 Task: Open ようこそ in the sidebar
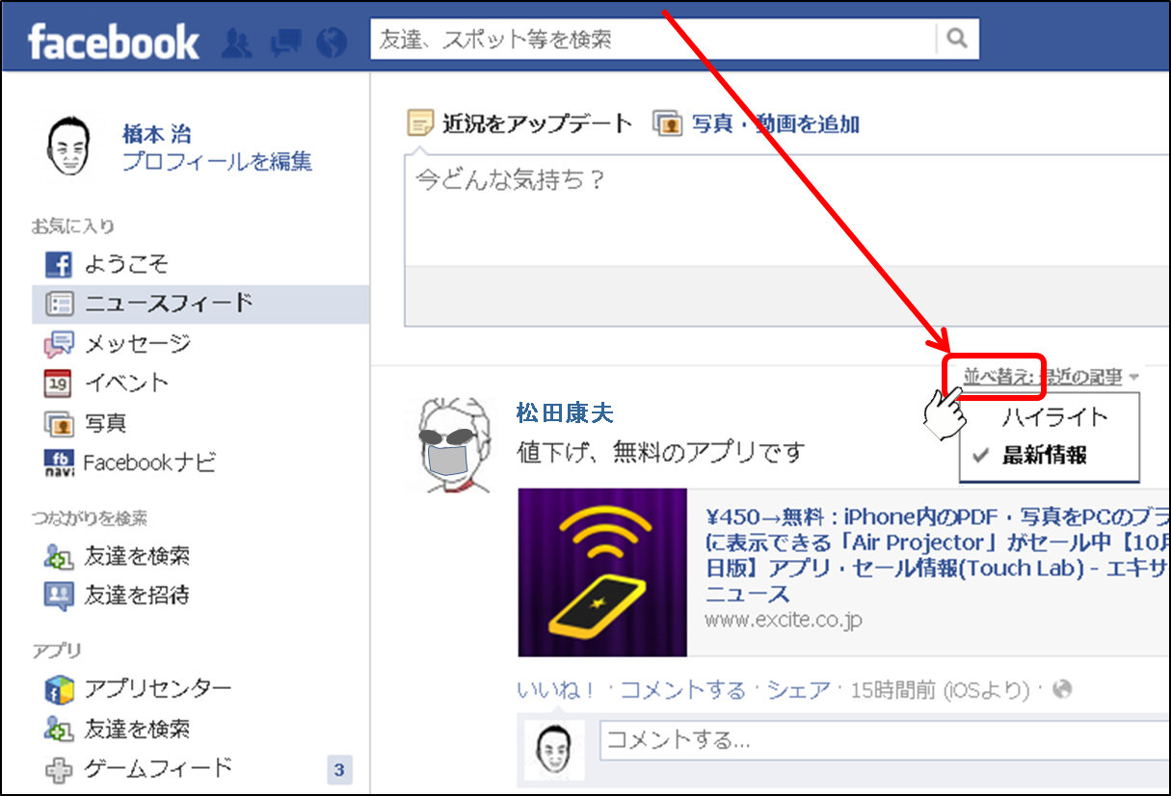tap(125, 264)
